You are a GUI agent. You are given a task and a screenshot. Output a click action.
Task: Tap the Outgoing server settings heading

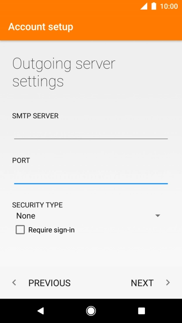click(64, 73)
